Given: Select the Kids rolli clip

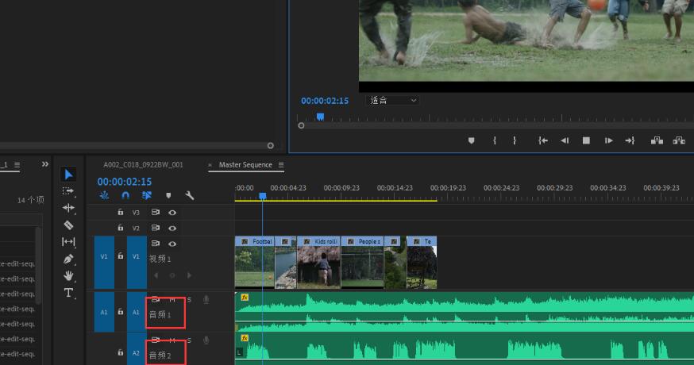Looking at the screenshot, I should tap(318, 263).
